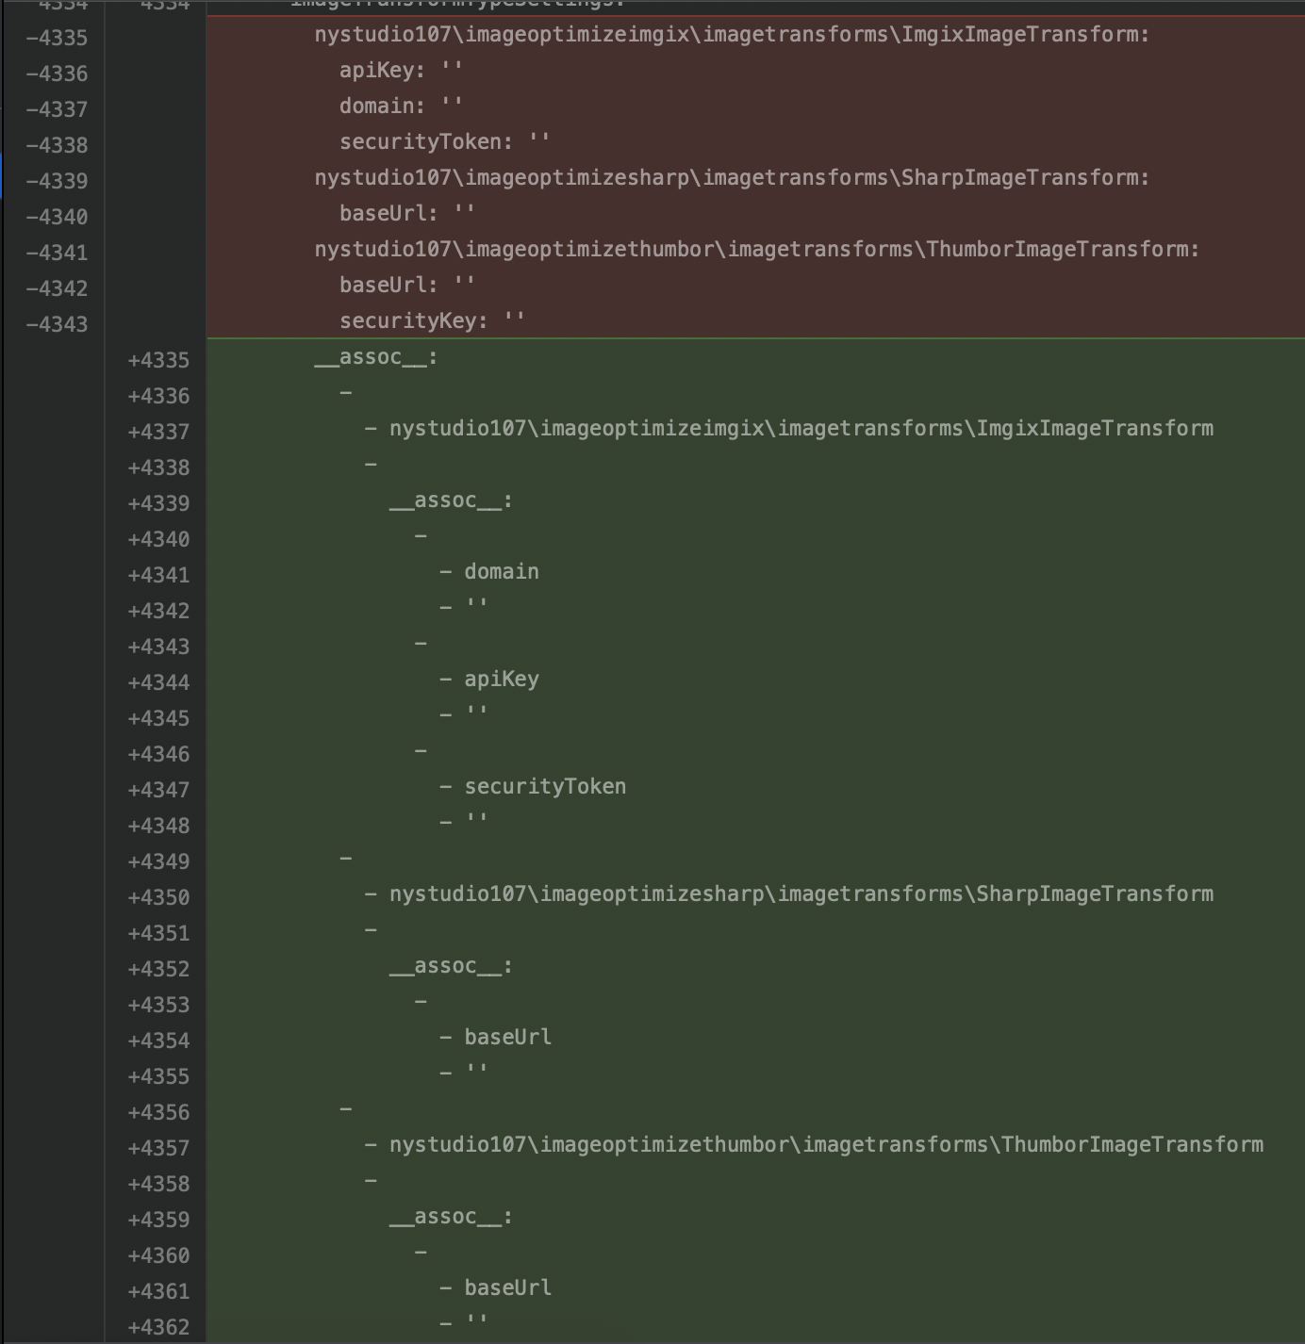Click __assoc__: on line +4339

point(452,500)
